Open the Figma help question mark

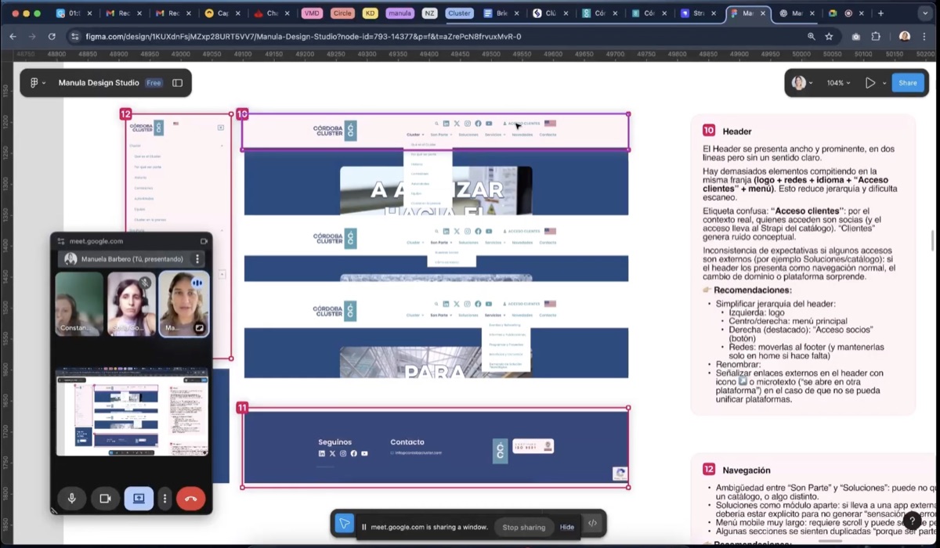pyautogui.click(x=911, y=521)
